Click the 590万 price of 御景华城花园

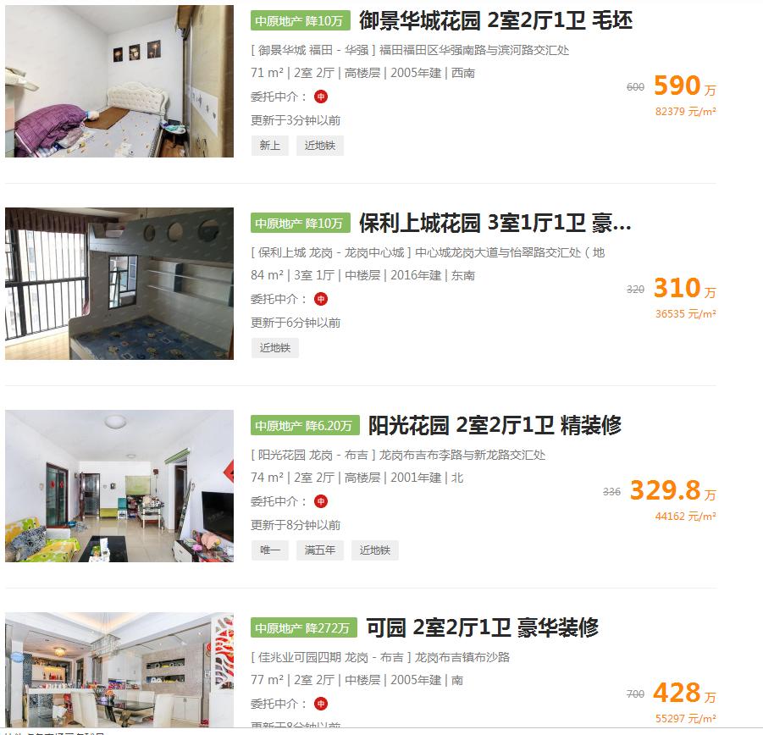[684, 86]
